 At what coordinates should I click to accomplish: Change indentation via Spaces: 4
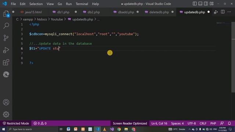(177, 124)
